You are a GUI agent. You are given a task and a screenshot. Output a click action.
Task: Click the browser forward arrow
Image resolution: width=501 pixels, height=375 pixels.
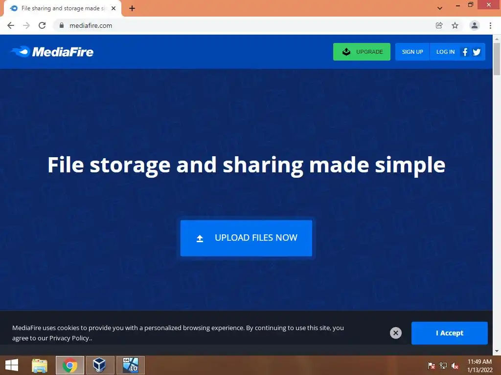pos(26,25)
